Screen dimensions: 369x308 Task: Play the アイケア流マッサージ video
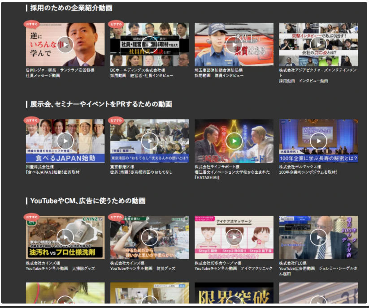coord(234,237)
